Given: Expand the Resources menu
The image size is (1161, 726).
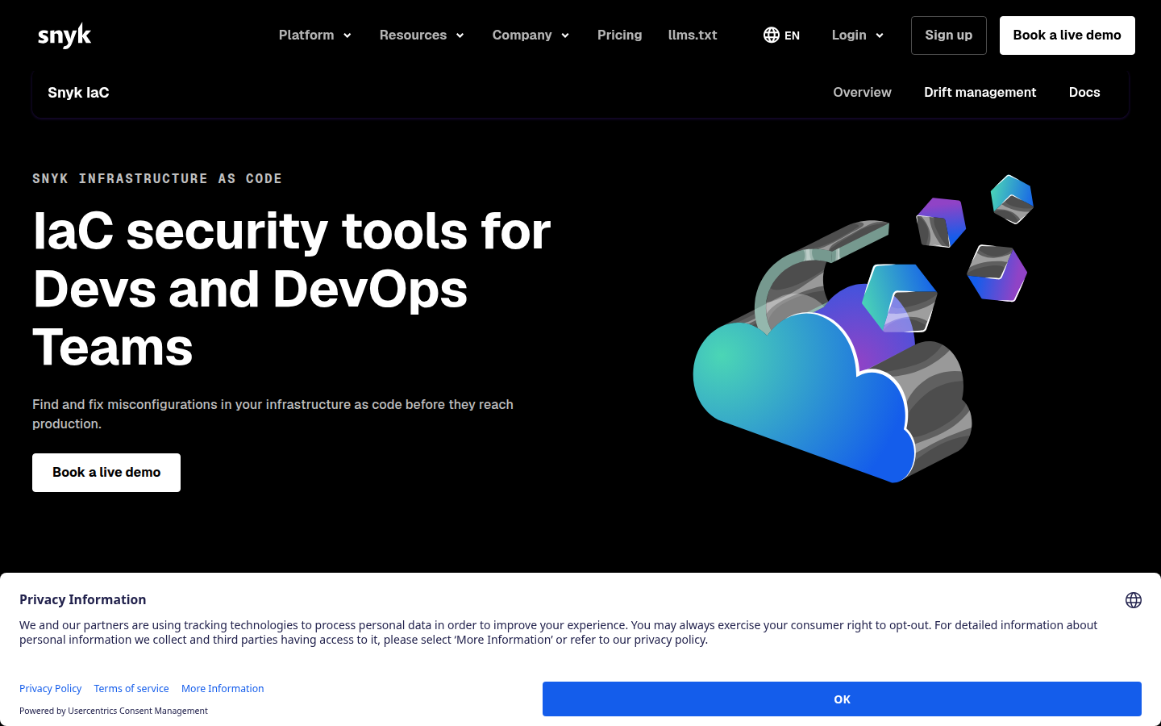Looking at the screenshot, I should pos(422,35).
